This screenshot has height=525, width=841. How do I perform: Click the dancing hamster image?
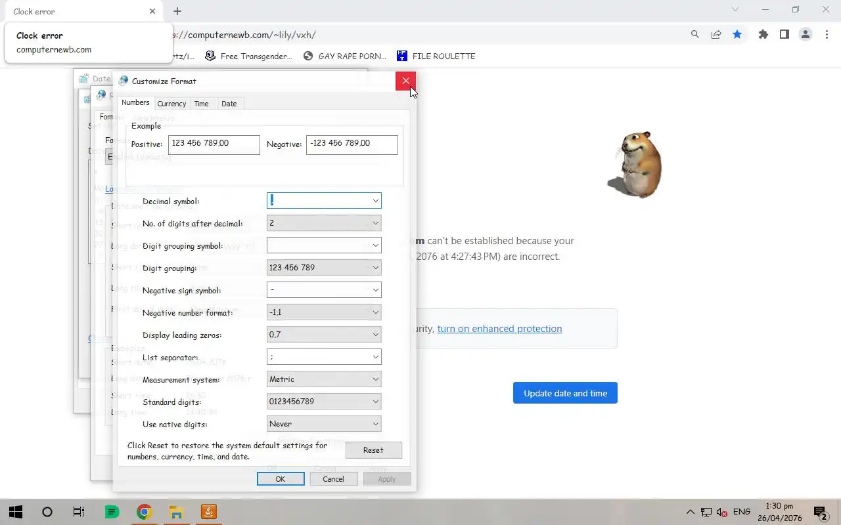635,164
